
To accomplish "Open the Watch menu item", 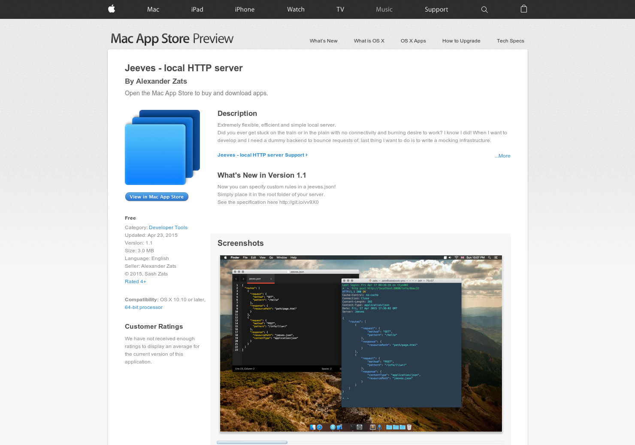I will point(296,9).
